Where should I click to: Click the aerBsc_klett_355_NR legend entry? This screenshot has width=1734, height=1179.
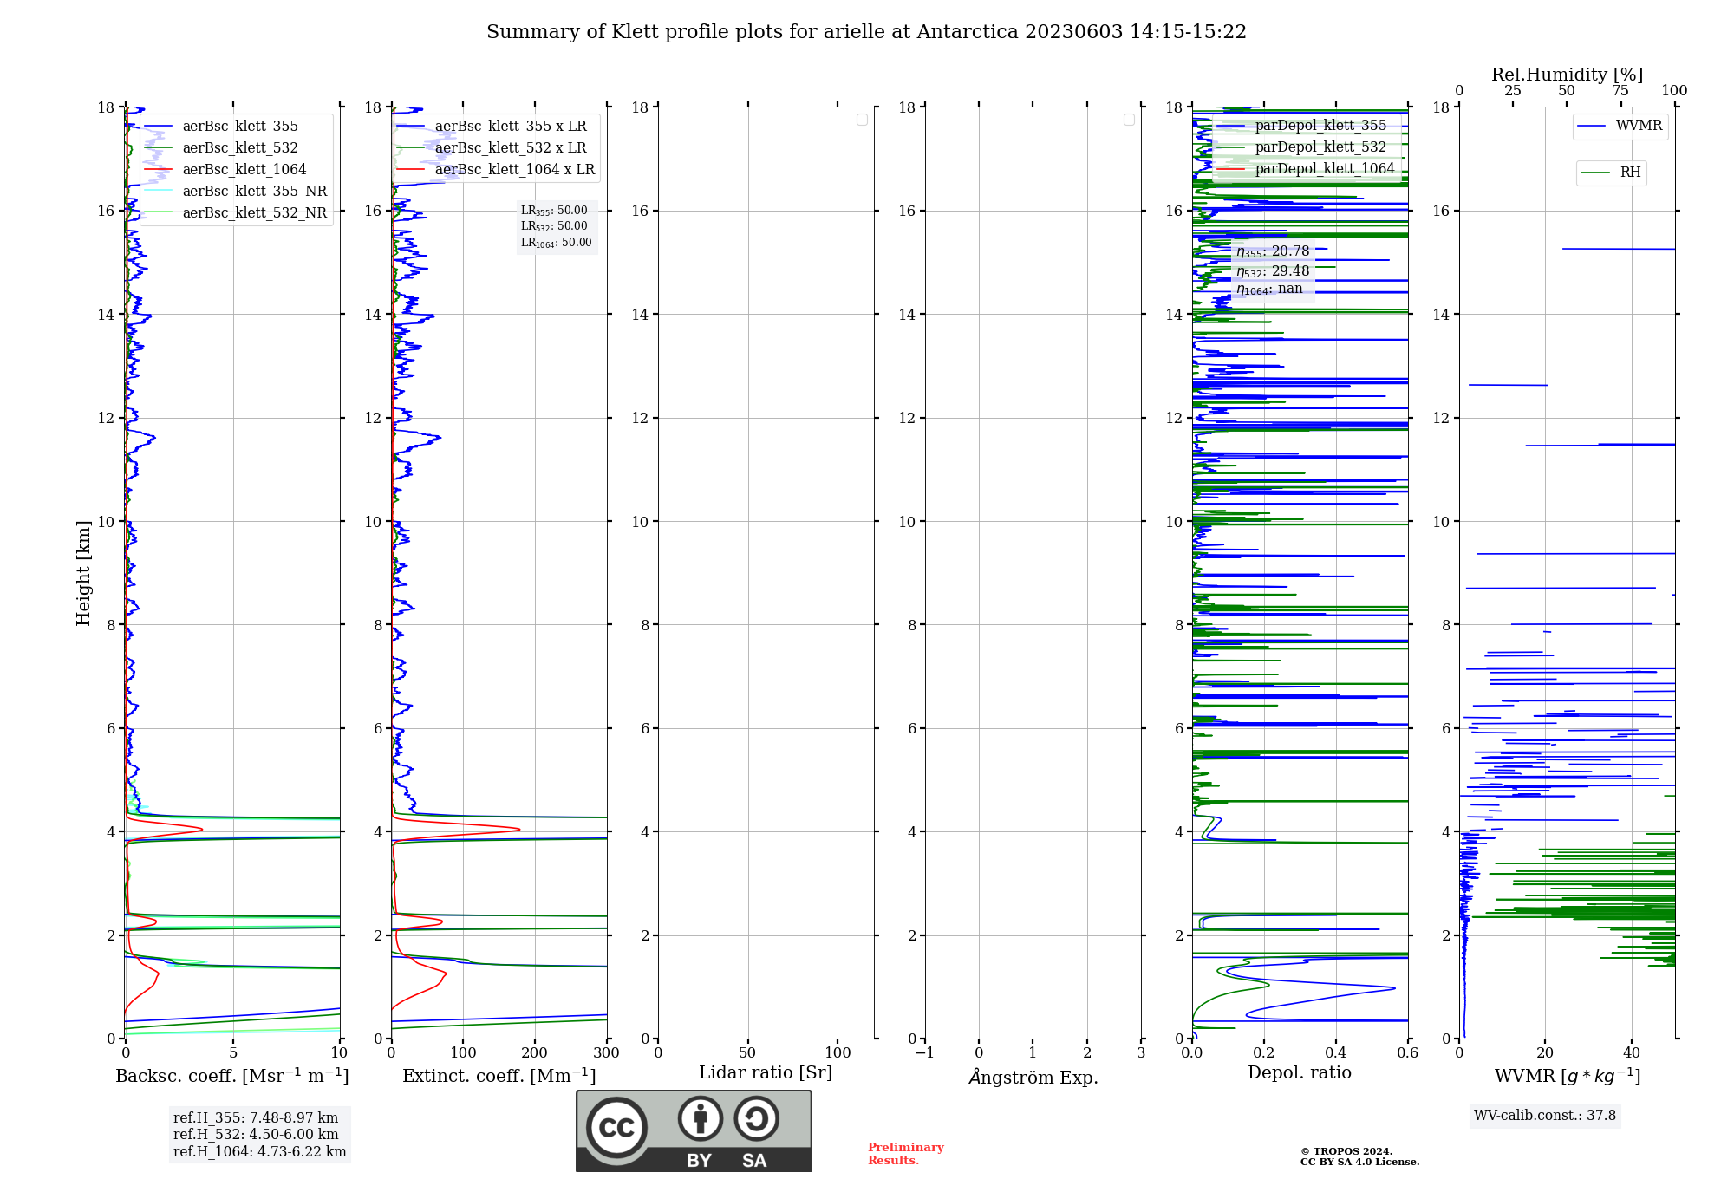(237, 192)
